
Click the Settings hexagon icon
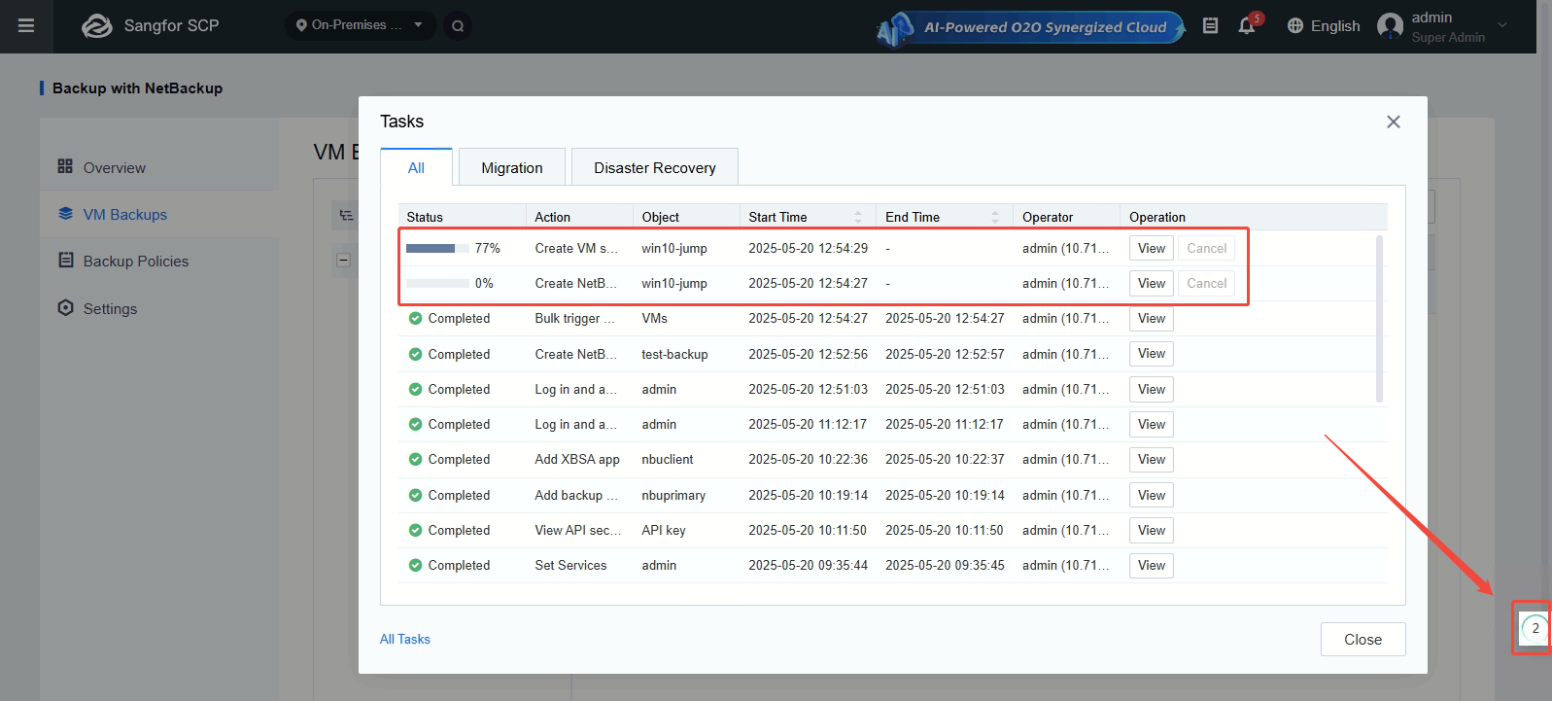click(x=65, y=307)
